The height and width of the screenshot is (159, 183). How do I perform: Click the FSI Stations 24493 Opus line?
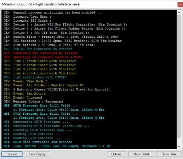click(63, 41)
